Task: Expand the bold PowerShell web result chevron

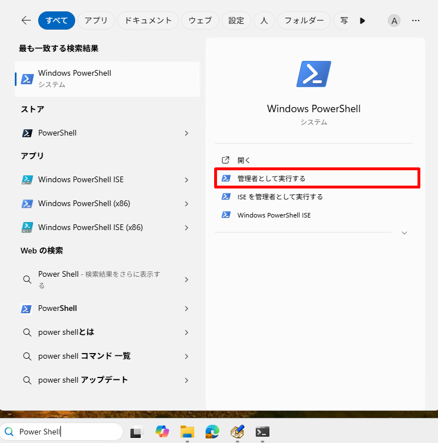Action: point(186,309)
